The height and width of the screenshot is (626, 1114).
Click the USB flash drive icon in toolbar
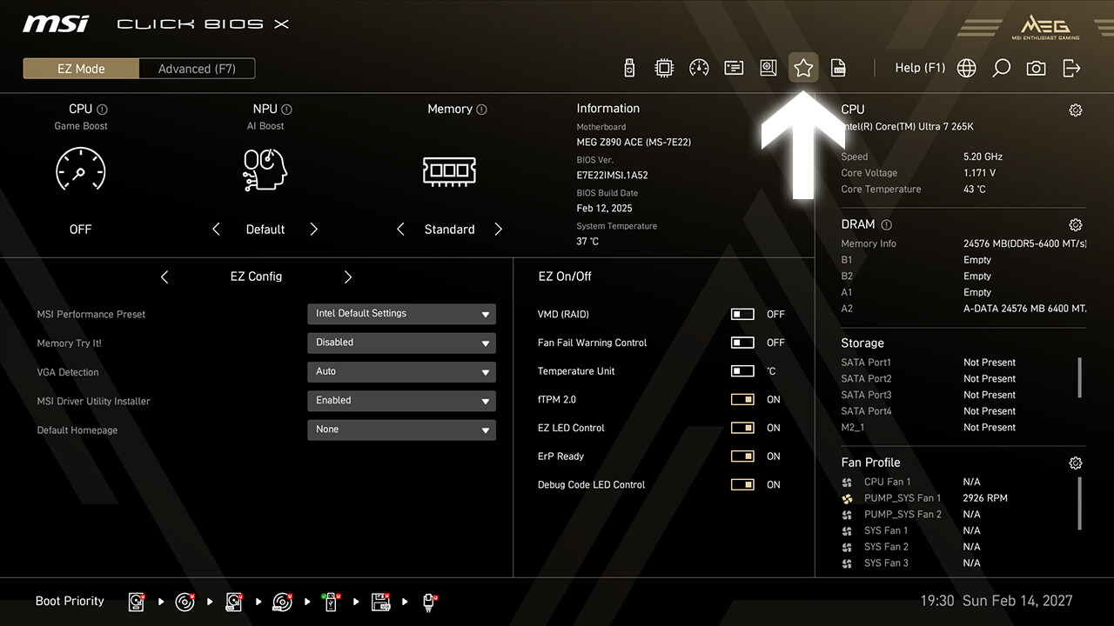(630, 68)
